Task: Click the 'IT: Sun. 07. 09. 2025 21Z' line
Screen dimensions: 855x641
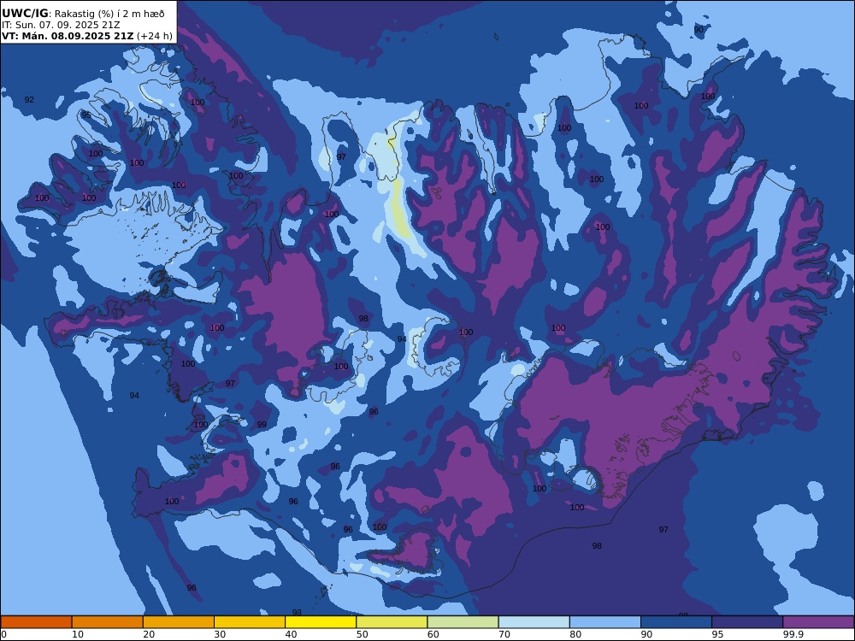Action: pos(61,25)
